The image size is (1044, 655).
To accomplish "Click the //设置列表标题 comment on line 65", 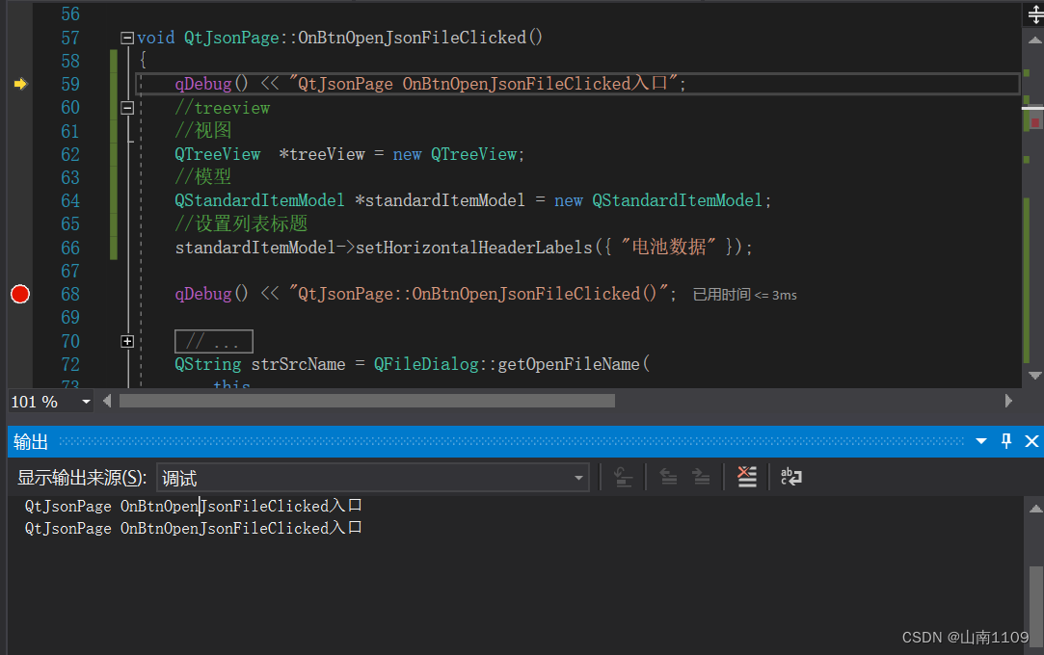I will (241, 224).
